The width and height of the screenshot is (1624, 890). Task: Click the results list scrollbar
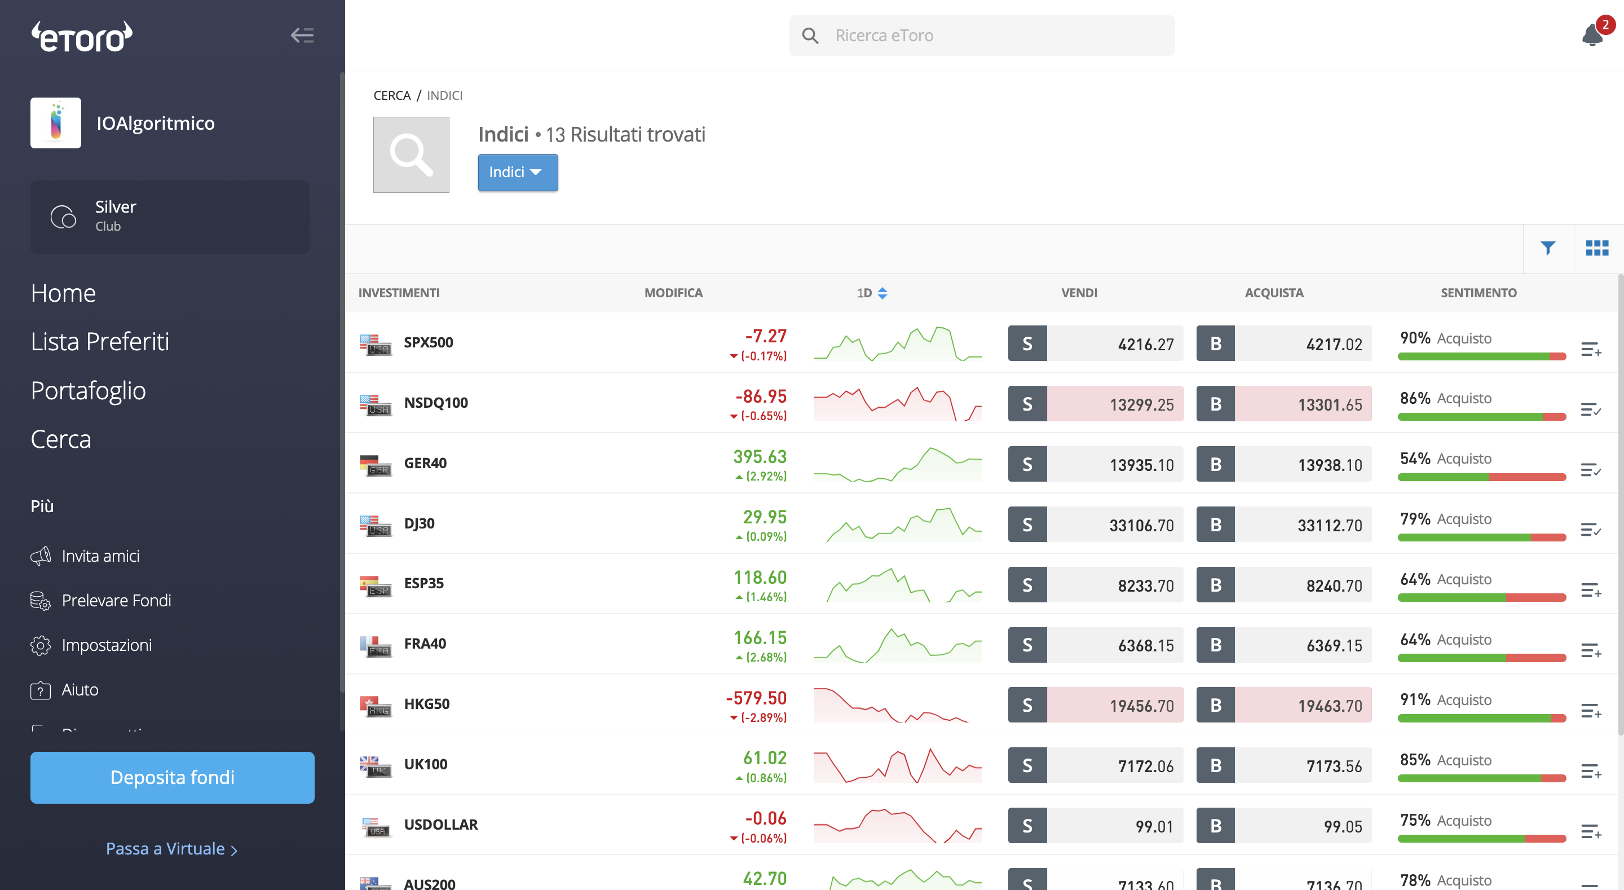tap(1620, 505)
